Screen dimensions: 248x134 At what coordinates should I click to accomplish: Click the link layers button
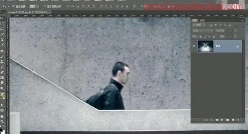click(x=206, y=120)
